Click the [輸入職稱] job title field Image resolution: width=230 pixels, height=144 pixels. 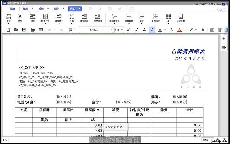[x=179, y=97]
